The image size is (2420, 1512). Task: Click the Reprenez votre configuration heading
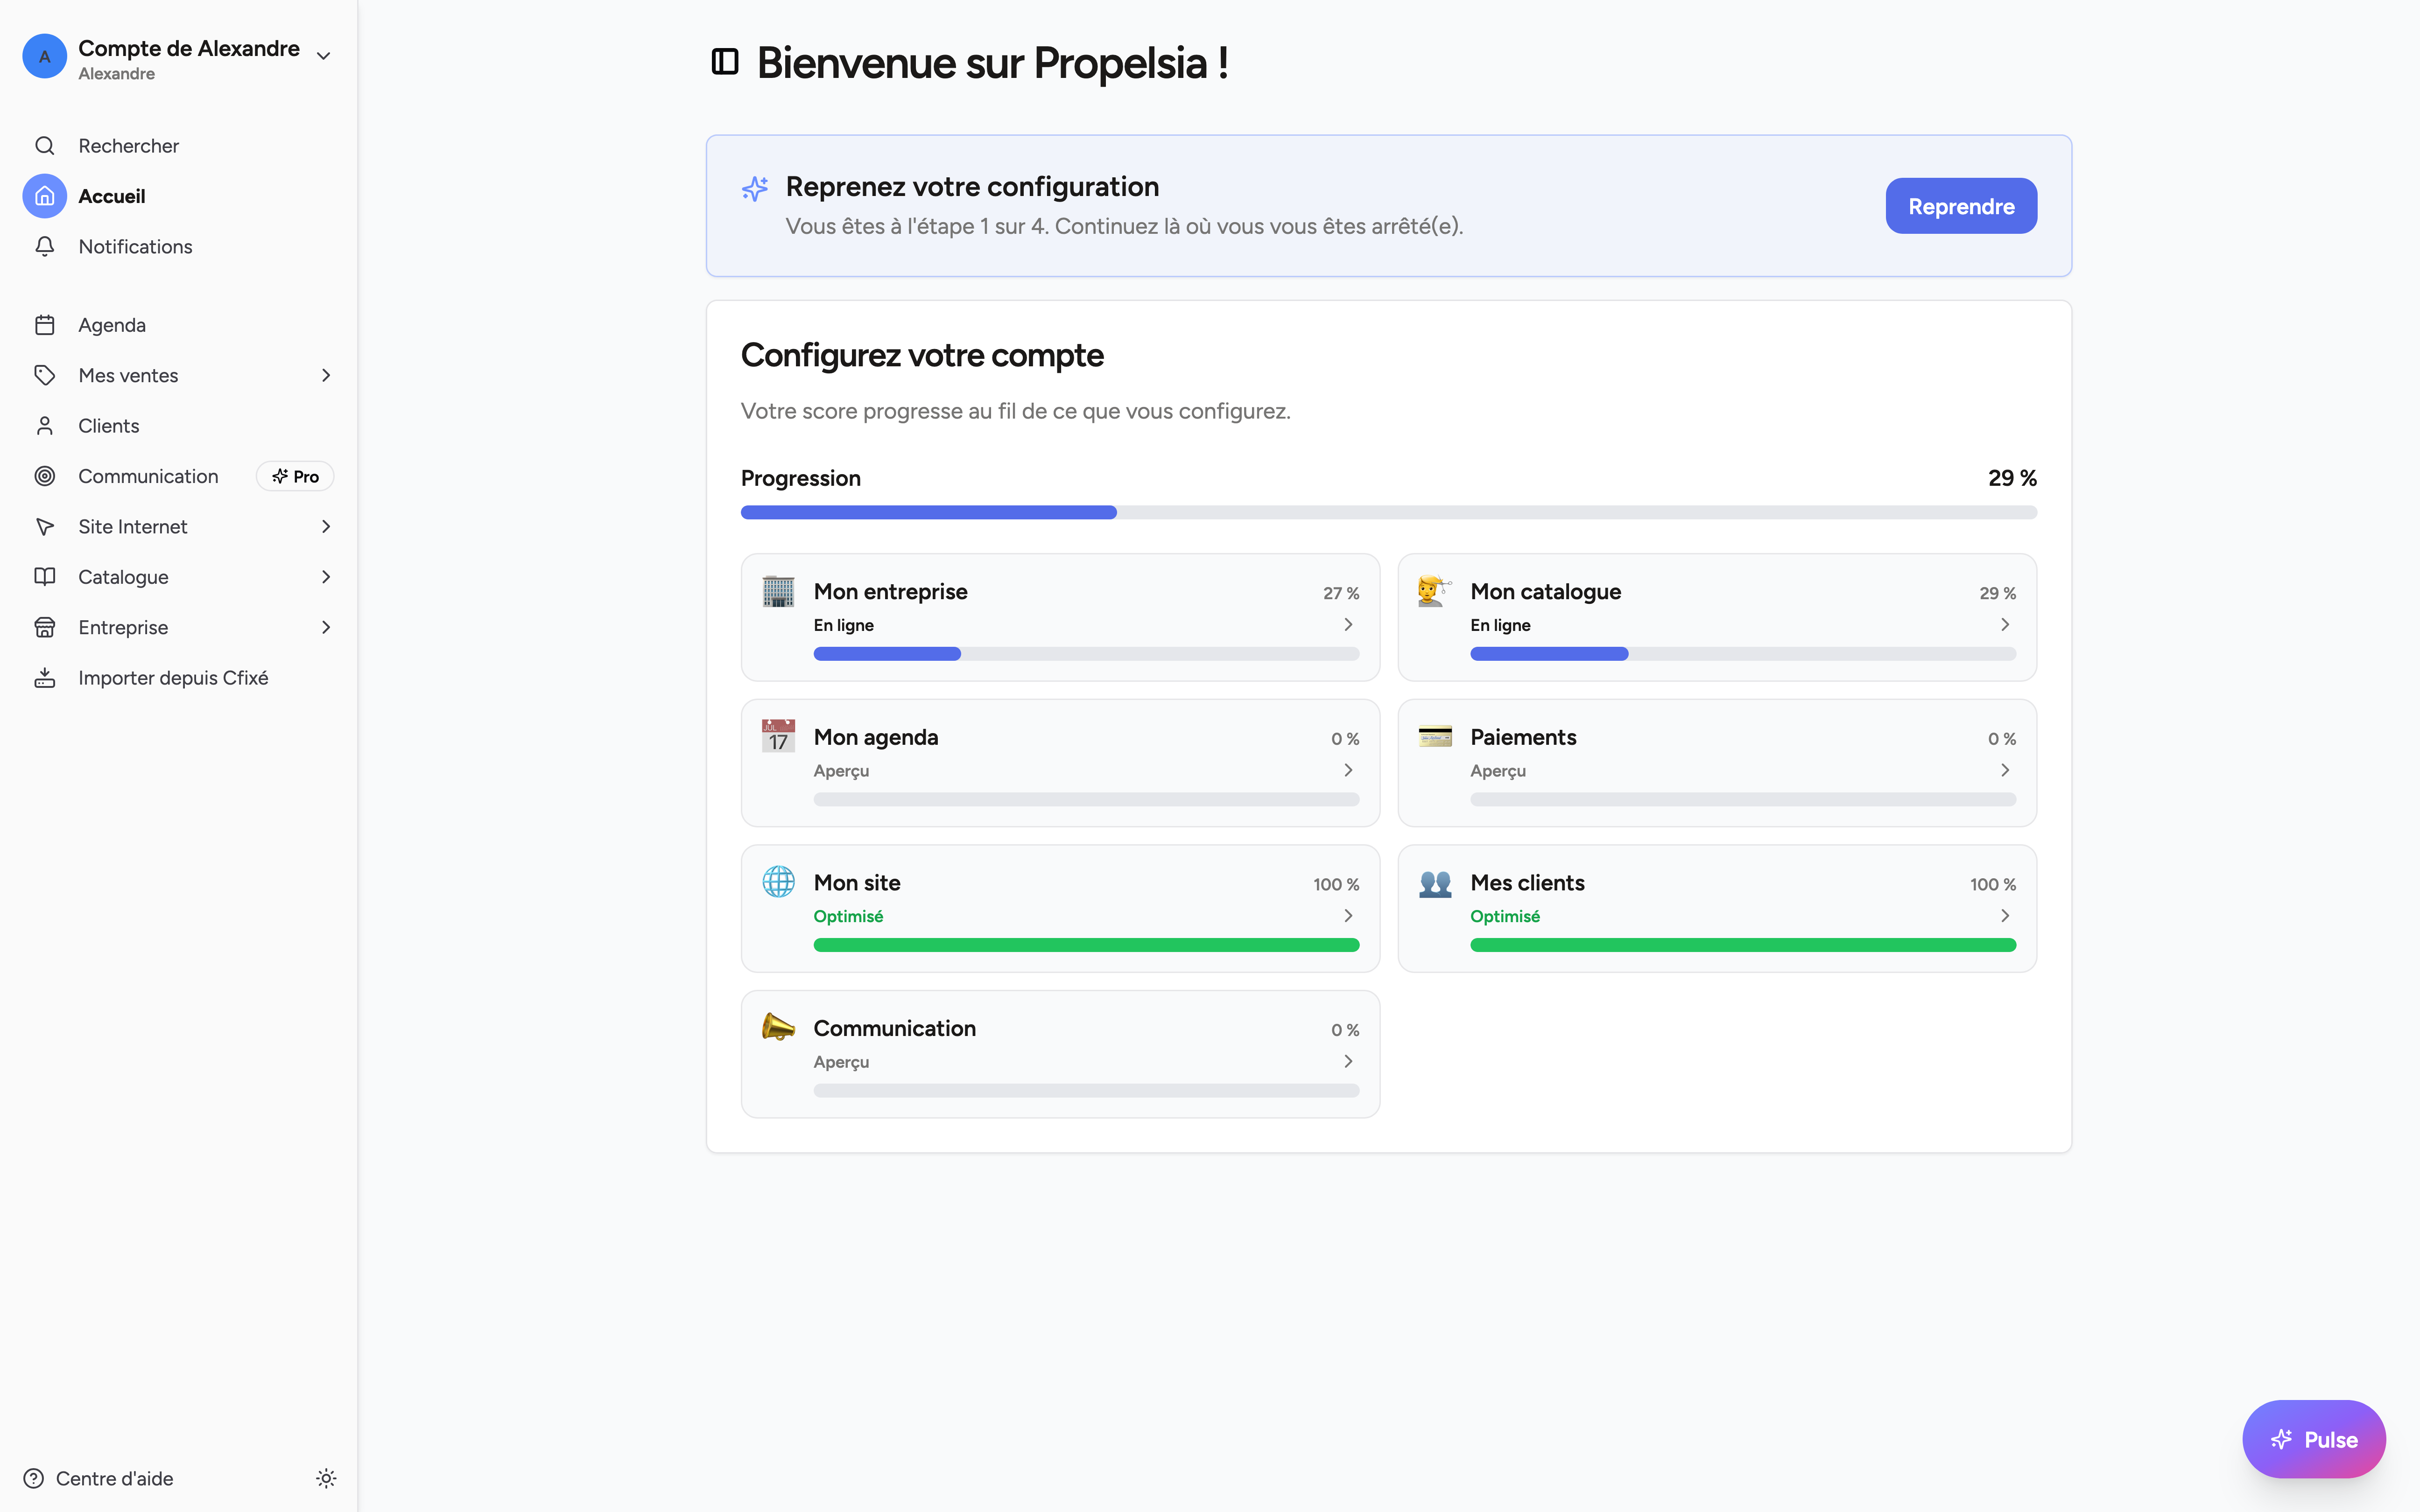(972, 187)
